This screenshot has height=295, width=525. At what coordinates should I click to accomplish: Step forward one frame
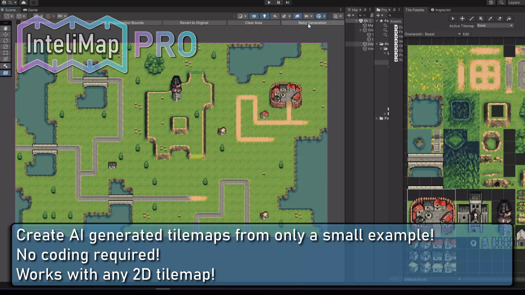287,2
